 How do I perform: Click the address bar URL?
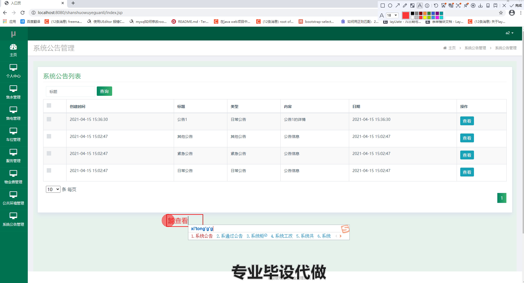(x=80, y=13)
